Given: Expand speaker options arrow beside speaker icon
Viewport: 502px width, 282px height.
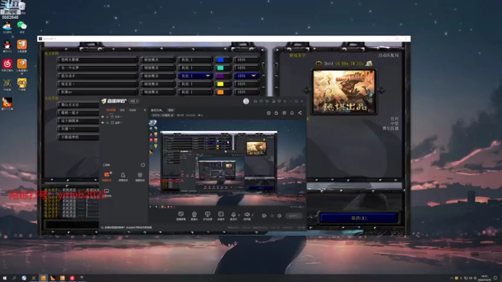Looking at the screenshot, I should point(253,215).
